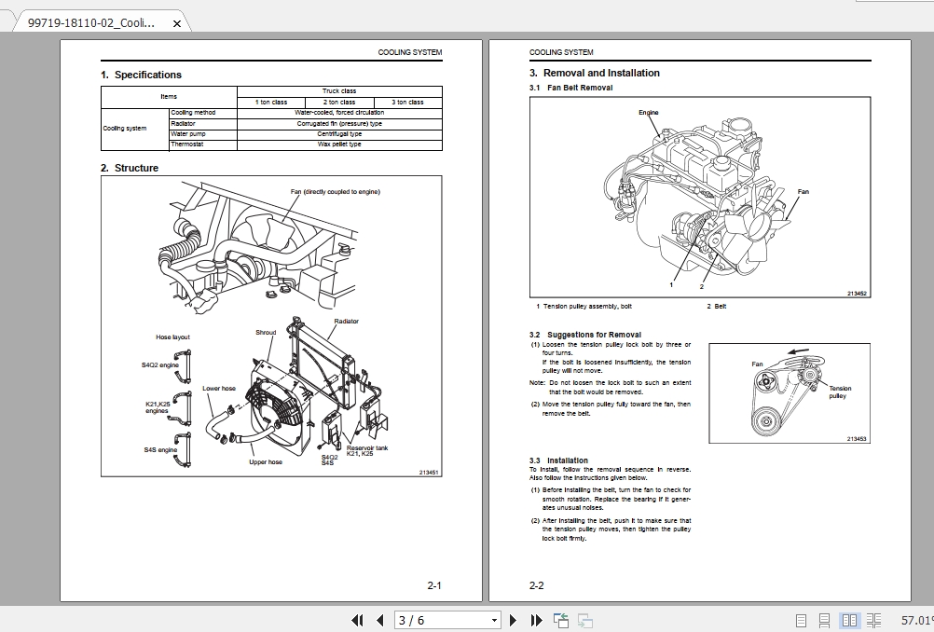The image size is (934, 632).
Task: Expand the page selector combo box arrow
Action: (x=493, y=620)
